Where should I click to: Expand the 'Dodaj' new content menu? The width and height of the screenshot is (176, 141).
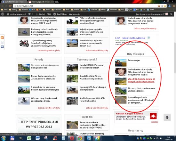[40, 14]
